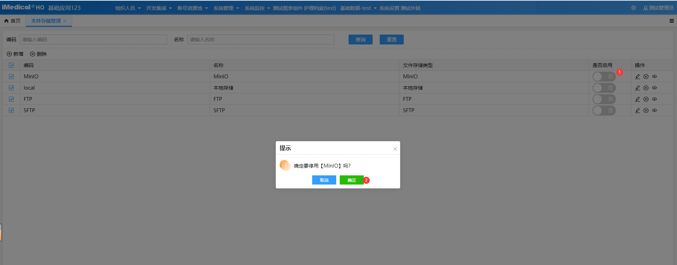Close the 提示 dialog with X icon
This screenshot has width=677, height=265.
[395, 149]
